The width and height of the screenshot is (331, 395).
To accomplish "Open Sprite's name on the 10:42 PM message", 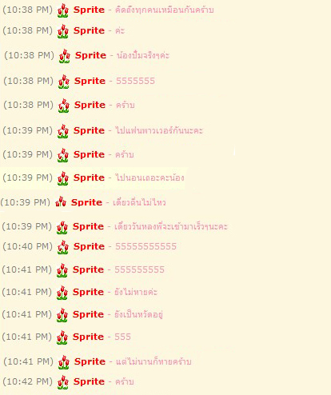I will (x=89, y=381).
